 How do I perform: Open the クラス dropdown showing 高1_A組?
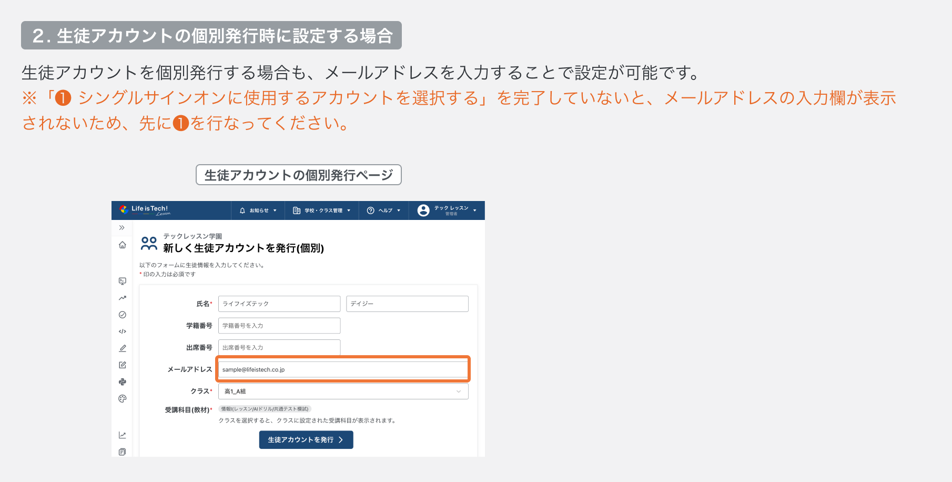(343, 391)
